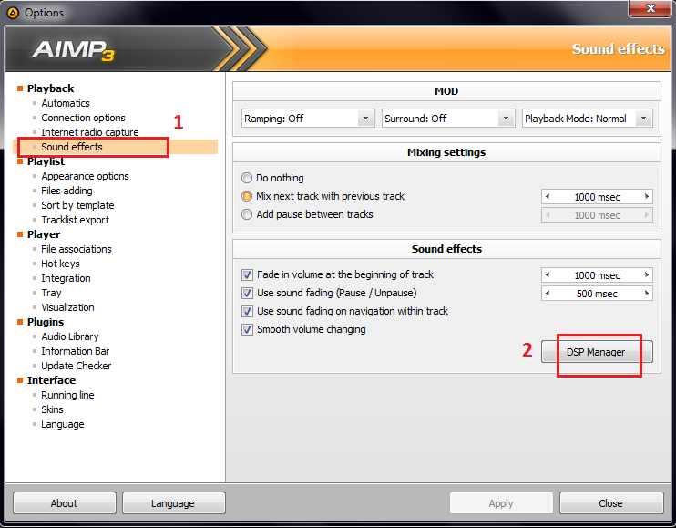Open Audio Library plugin settings
The height and width of the screenshot is (528, 676).
click(x=70, y=336)
